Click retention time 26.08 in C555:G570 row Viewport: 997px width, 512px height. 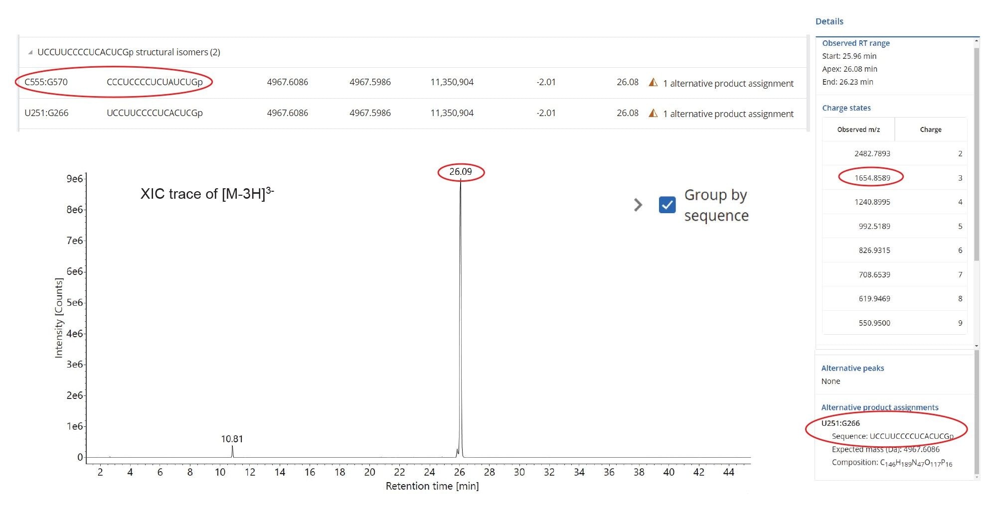pos(628,82)
